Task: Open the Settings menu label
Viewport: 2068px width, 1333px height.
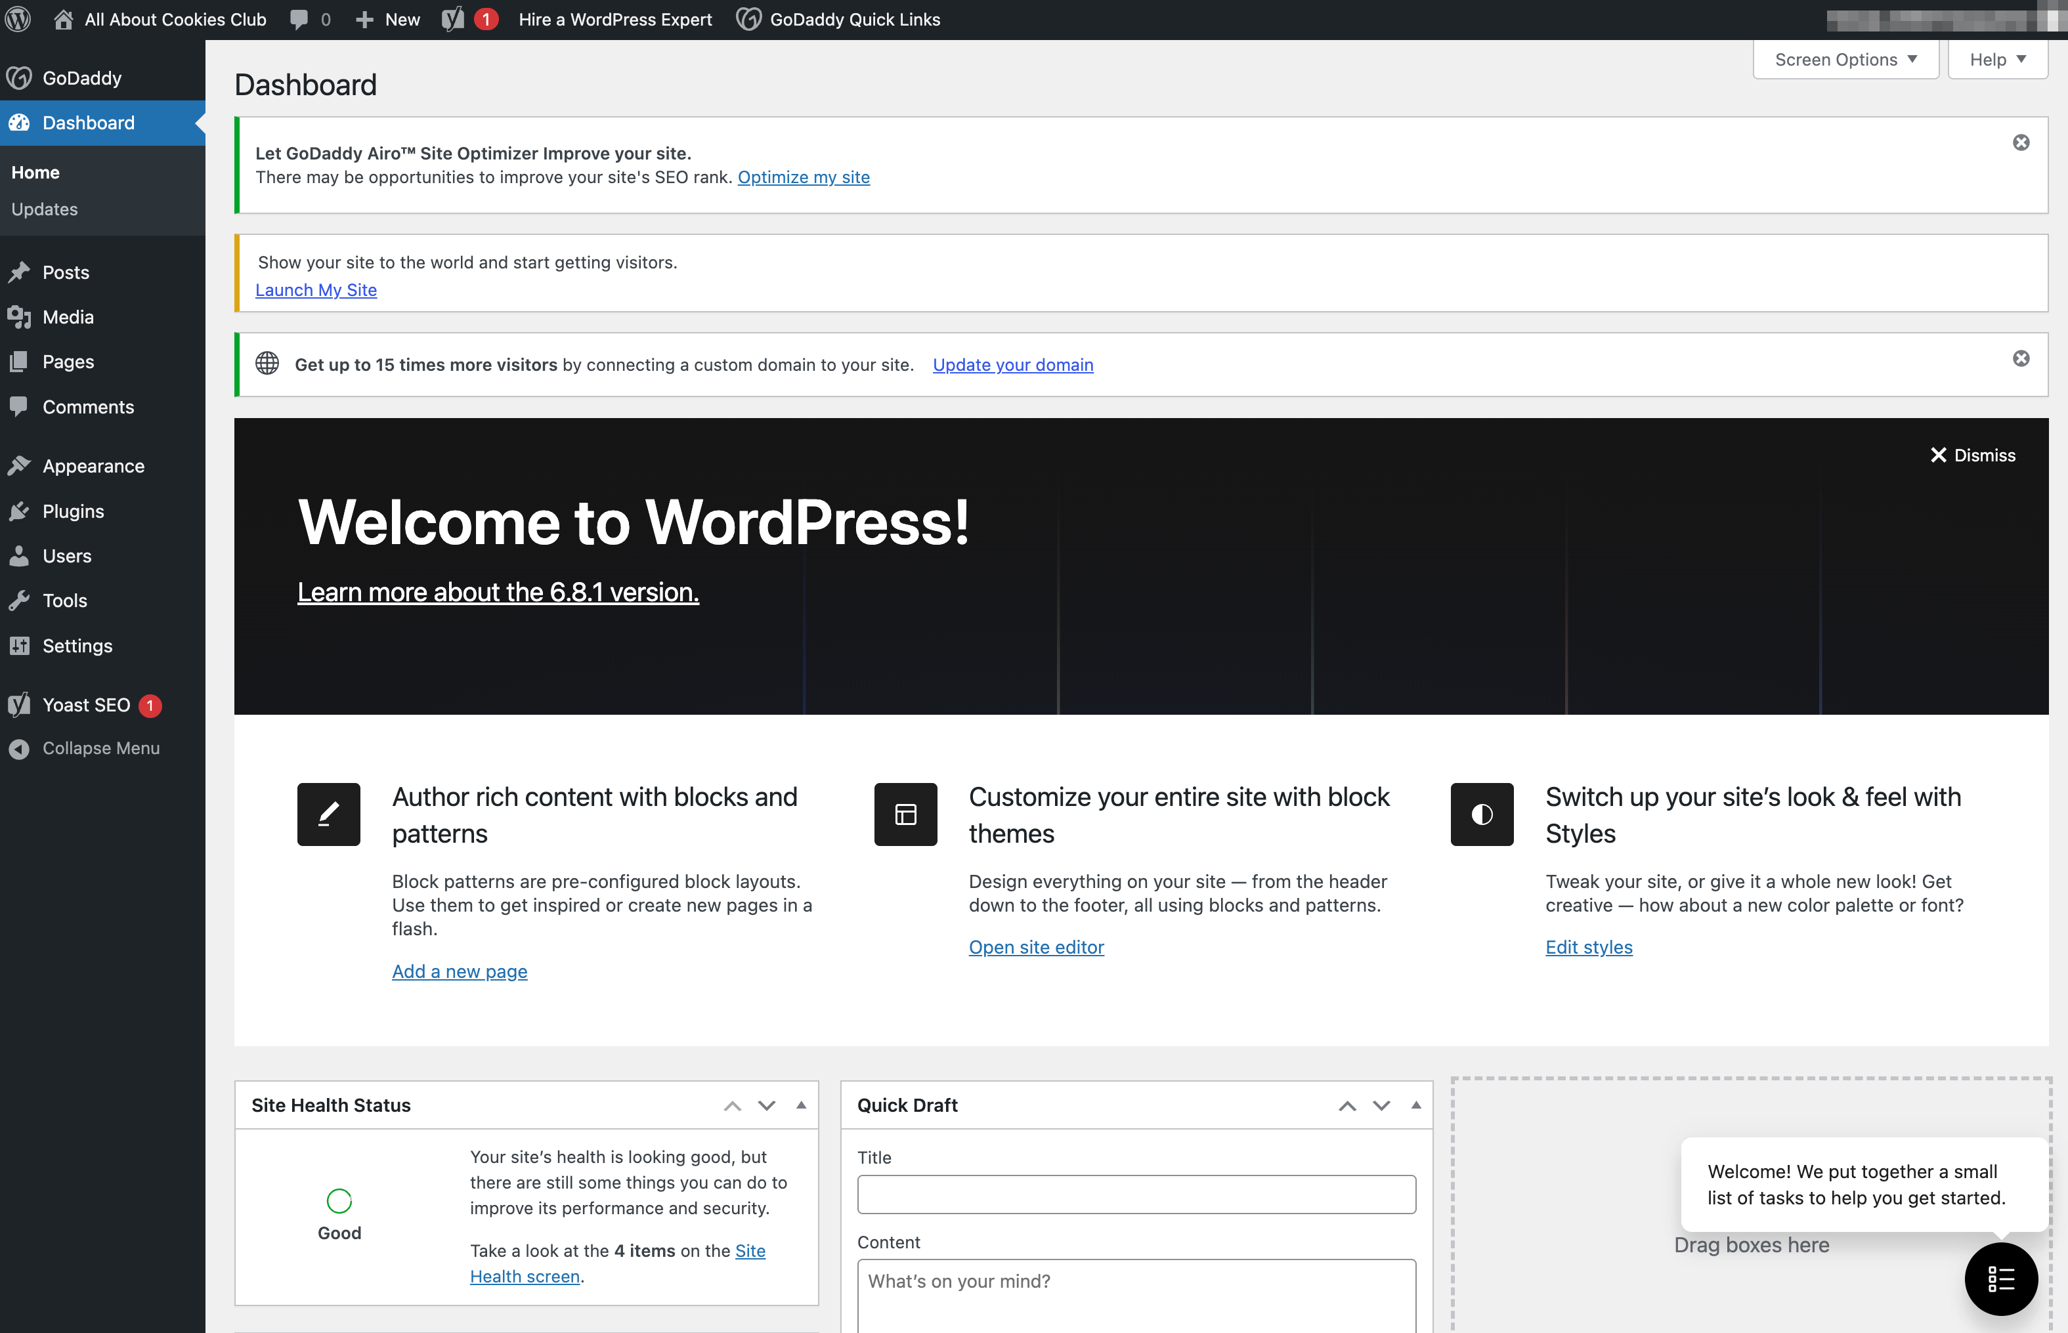Action: click(x=77, y=646)
